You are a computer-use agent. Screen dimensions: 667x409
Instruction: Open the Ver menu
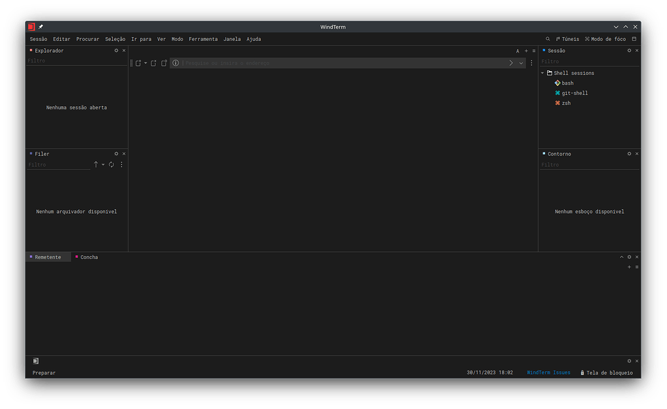[x=161, y=39]
